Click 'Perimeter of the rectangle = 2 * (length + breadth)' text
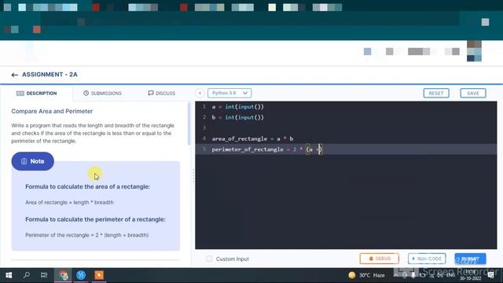Image resolution: width=503 pixels, height=283 pixels. click(86, 235)
